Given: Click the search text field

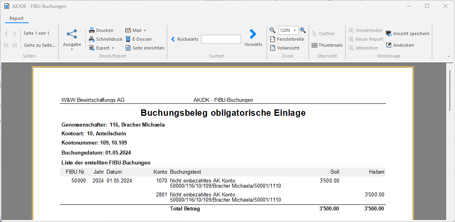Looking at the screenshot, I should click(x=221, y=39).
